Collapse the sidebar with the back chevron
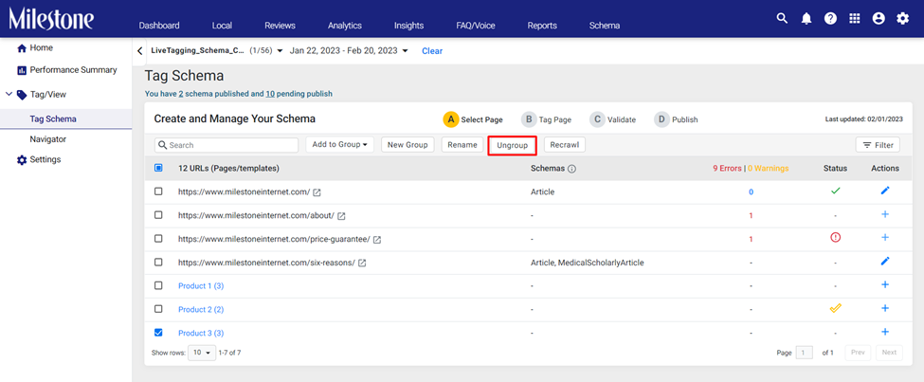 coord(139,50)
